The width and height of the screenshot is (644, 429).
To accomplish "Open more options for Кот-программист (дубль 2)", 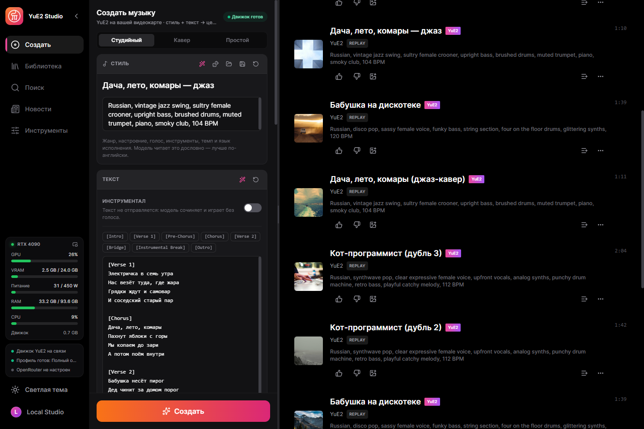I will click(x=601, y=373).
